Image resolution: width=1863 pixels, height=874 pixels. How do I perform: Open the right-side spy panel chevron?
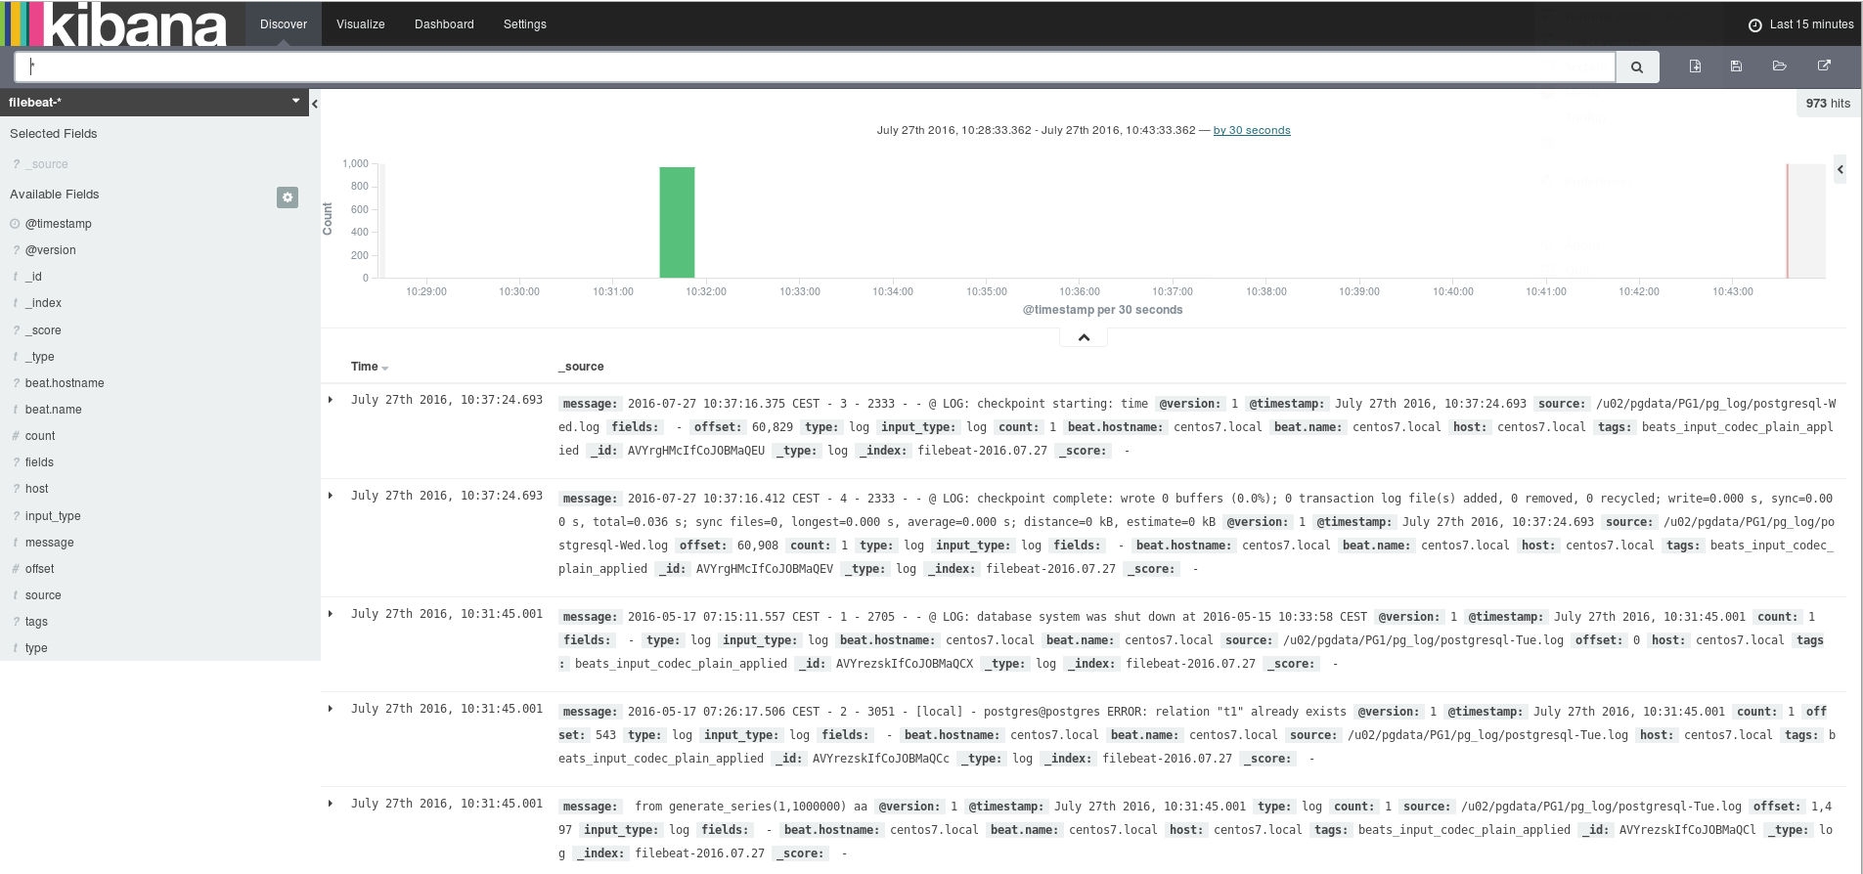click(1841, 169)
